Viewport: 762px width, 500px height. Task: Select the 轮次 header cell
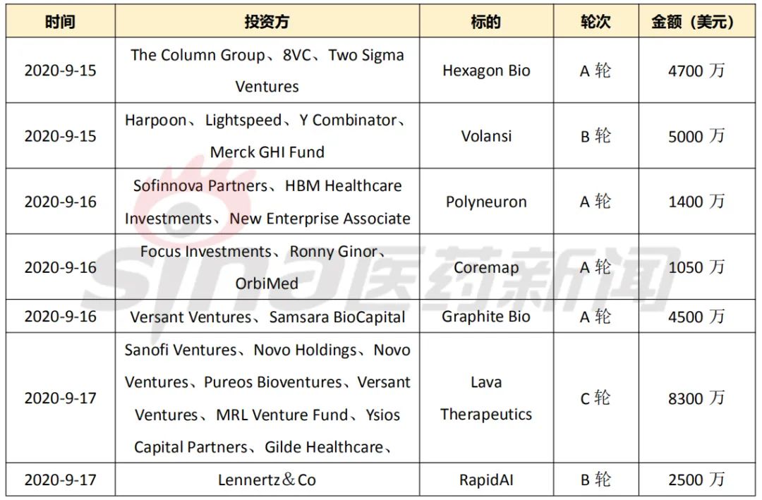tap(595, 21)
